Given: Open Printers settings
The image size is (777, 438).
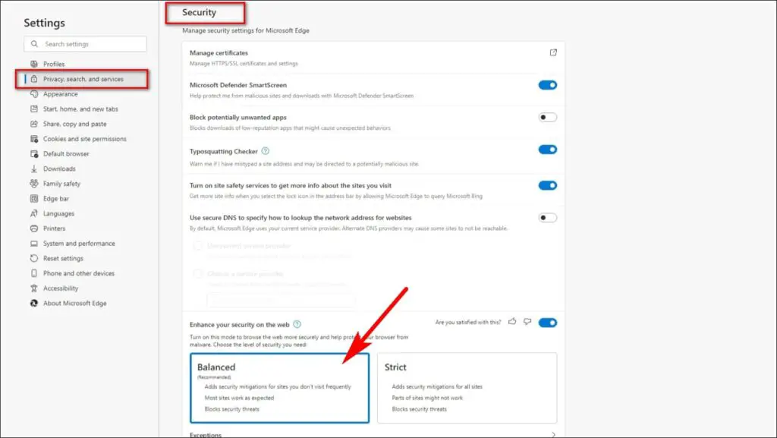Looking at the screenshot, I should (54, 228).
